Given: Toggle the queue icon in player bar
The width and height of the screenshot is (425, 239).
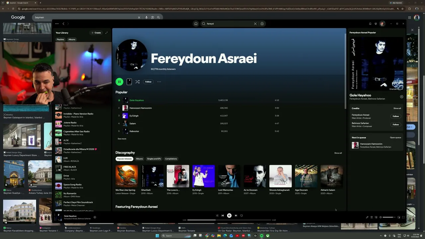Looking at the screenshot, I should 372,217.
